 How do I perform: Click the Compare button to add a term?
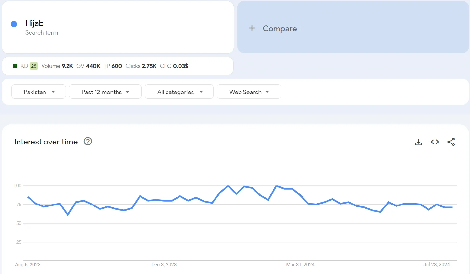pos(279,28)
